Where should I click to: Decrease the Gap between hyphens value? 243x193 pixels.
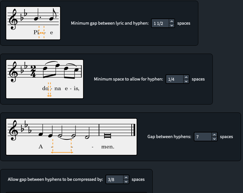(x=214, y=139)
